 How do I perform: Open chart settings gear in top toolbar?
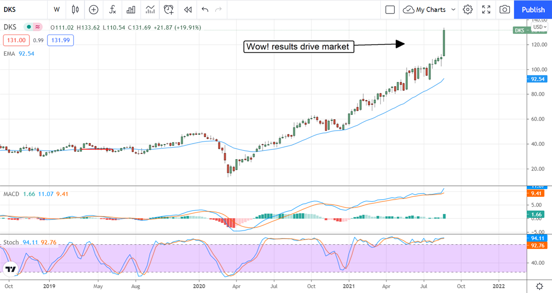[468, 9]
